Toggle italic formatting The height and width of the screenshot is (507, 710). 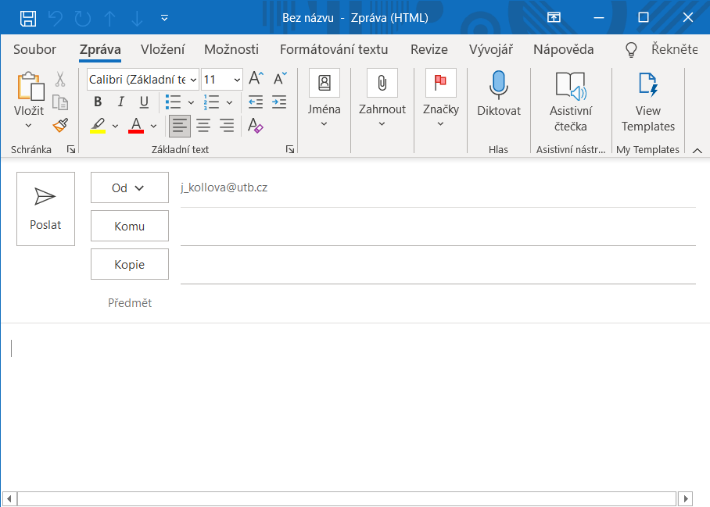pyautogui.click(x=120, y=102)
